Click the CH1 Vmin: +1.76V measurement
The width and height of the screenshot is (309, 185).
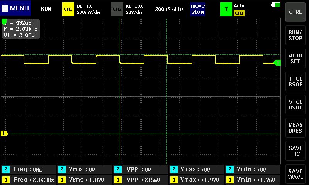253,180
